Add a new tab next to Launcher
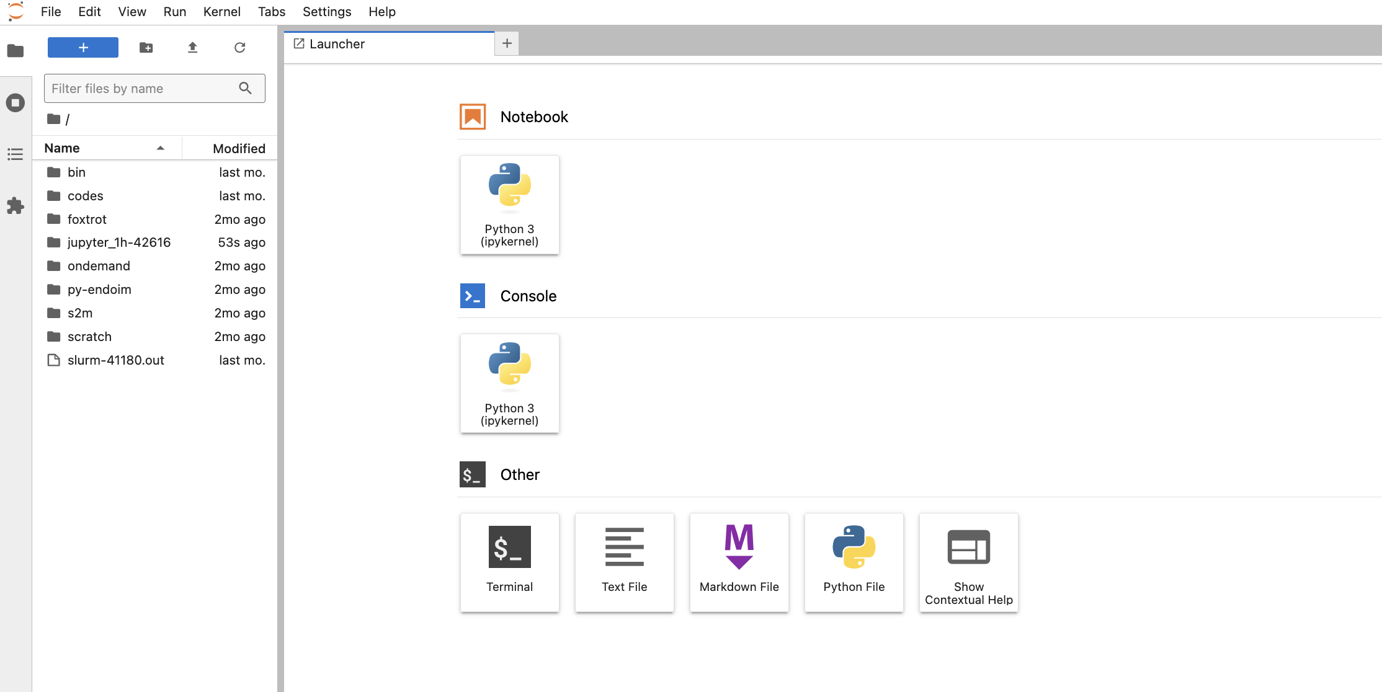The image size is (1382, 692). coord(507,43)
